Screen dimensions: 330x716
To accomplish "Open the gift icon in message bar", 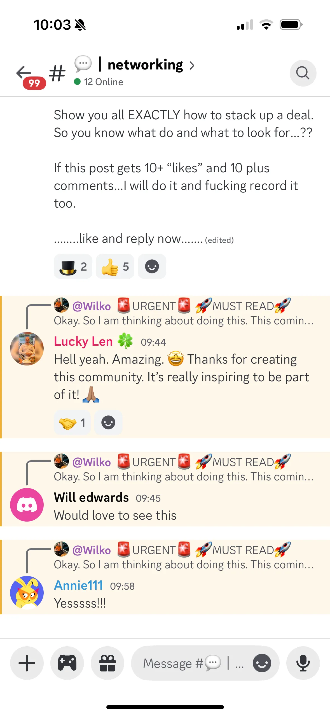I will (107, 663).
